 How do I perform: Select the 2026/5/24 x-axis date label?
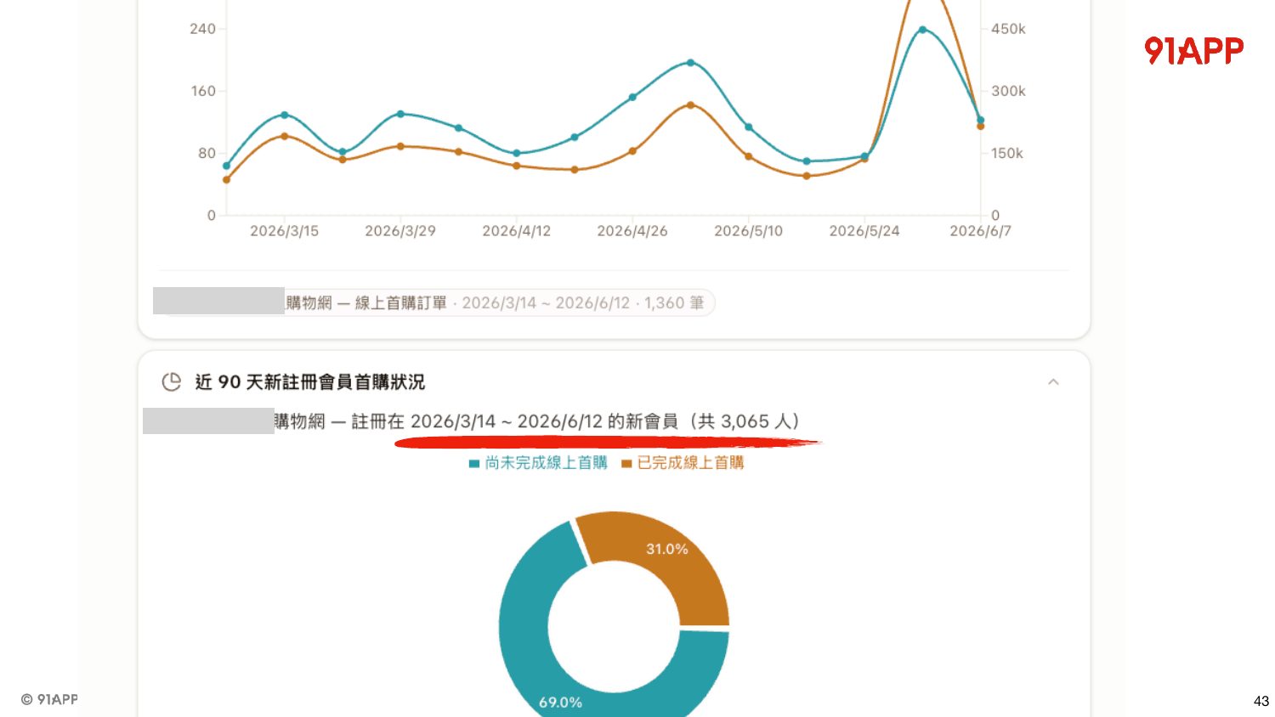point(864,231)
